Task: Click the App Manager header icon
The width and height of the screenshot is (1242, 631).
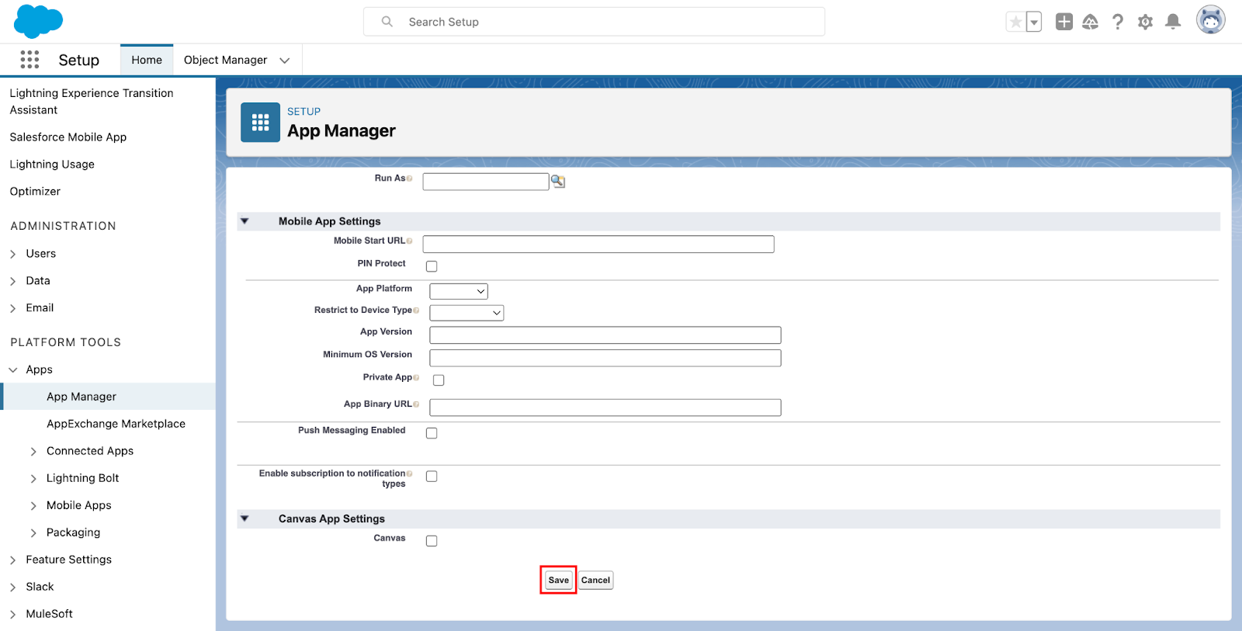Action: pyautogui.click(x=260, y=123)
